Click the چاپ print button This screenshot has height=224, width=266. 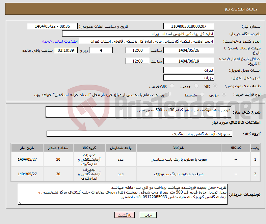pyautogui.click(x=148, y=215)
